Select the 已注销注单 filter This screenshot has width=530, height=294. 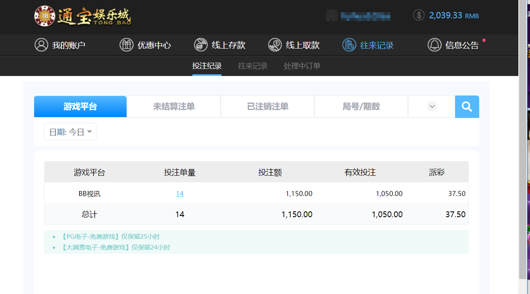tap(267, 106)
